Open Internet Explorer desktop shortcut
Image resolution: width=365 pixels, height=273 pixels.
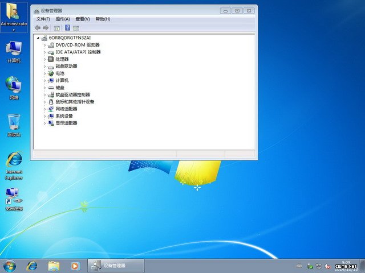tap(14, 161)
